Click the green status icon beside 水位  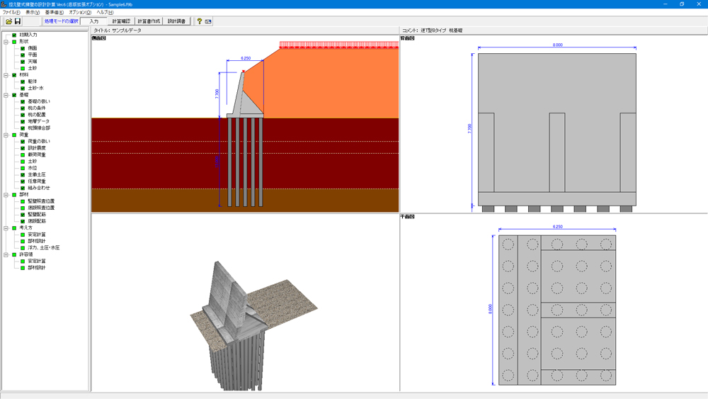[23, 168]
